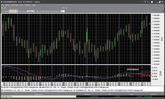Click the window layout icon in title bar

tap(148, 2)
